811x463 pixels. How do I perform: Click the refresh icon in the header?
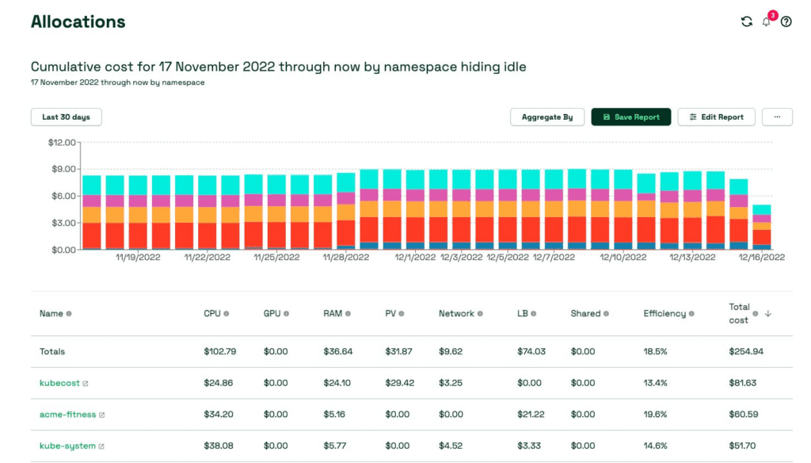point(746,22)
